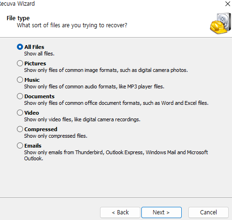Click the "Show only compressed files." description

55,136
